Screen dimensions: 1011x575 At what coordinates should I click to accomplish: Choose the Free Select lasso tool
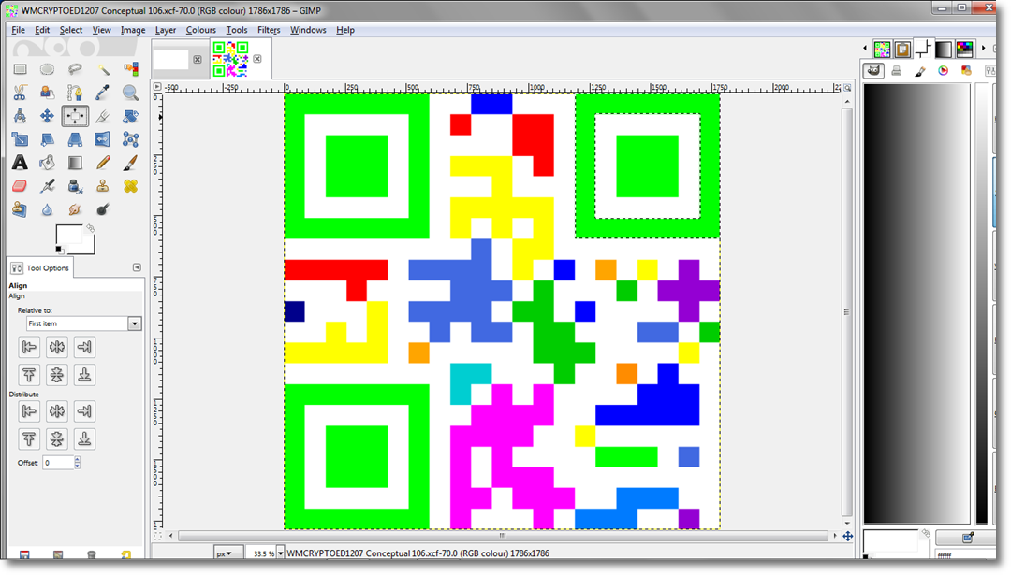[x=75, y=69]
